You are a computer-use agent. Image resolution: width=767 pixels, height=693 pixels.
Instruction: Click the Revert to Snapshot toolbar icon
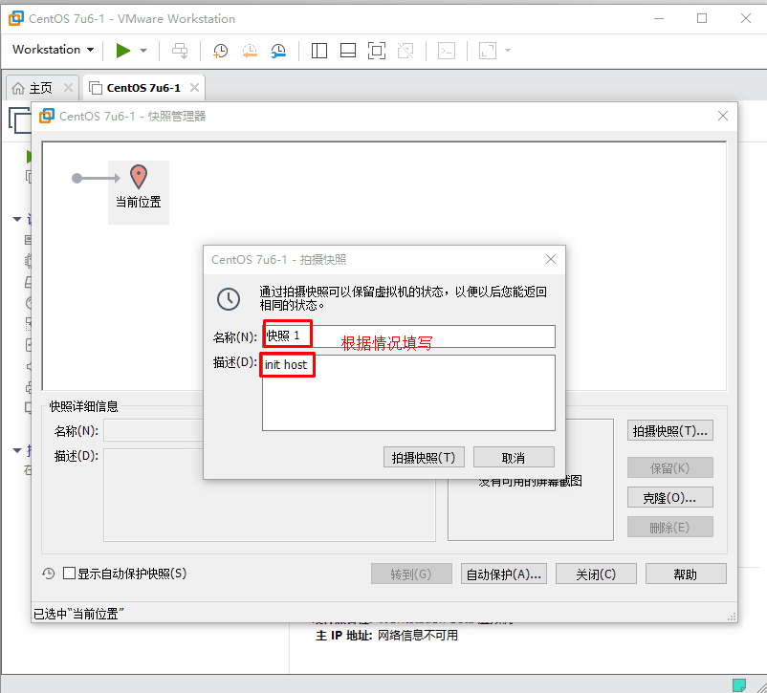point(250,51)
